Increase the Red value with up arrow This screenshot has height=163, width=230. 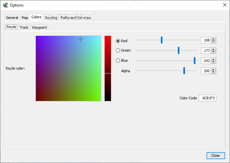[x=213, y=39]
